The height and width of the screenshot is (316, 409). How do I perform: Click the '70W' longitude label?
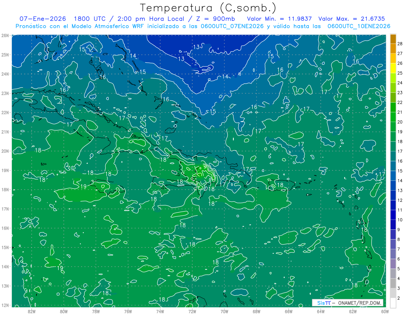click(224, 311)
